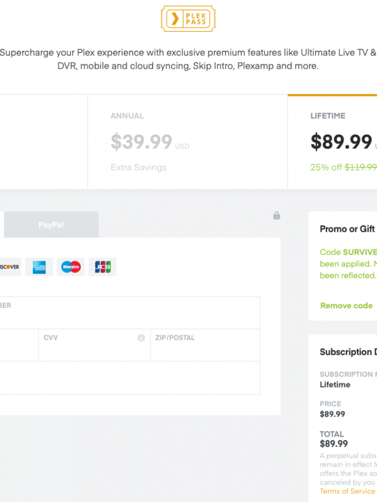Viewport: 377px width, 502px height.
Task: Click into the ZIP/Postal field
Action: [205, 350]
